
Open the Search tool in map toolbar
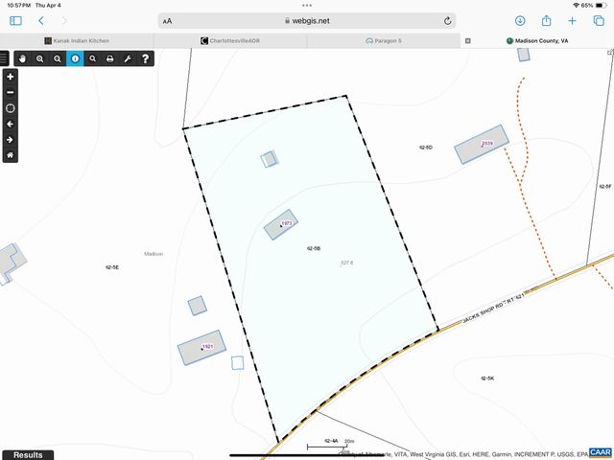[x=93, y=58]
